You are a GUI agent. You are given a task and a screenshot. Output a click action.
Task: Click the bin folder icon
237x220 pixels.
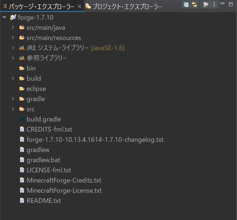point(22,68)
